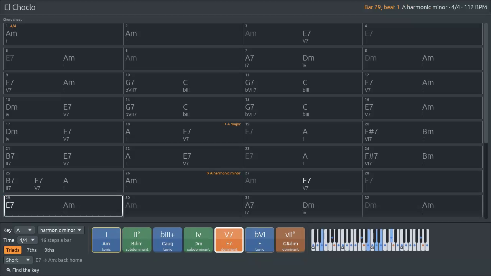Click the Find the key magnifier button
Viewport: 491px width, 276px height.
tap(23, 270)
